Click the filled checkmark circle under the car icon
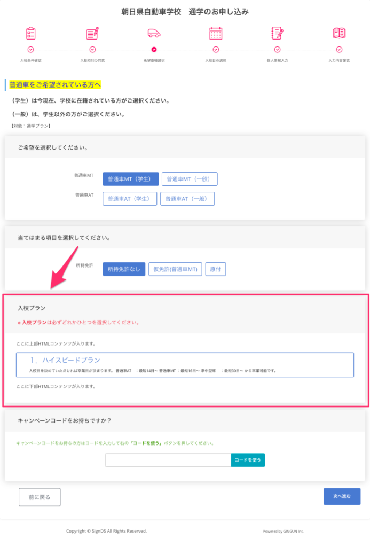The width and height of the screenshot is (370, 547). point(154,50)
